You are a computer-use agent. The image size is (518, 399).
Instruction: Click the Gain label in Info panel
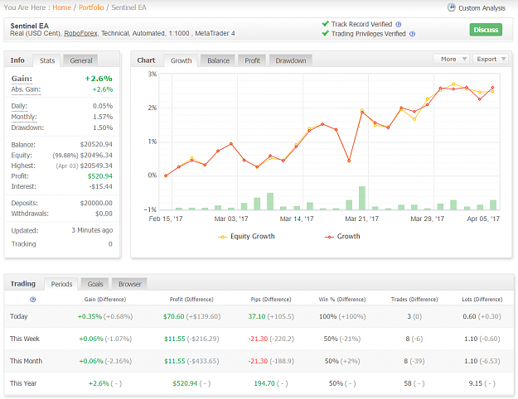22,79
